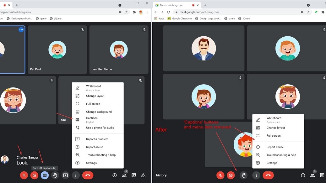Unmute the microphone in the left window
The width and height of the screenshot is (326, 183).
(x=24, y=175)
